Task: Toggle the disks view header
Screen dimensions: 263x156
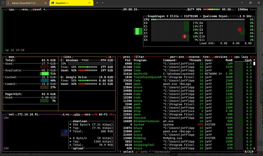Action: (x=67, y=57)
